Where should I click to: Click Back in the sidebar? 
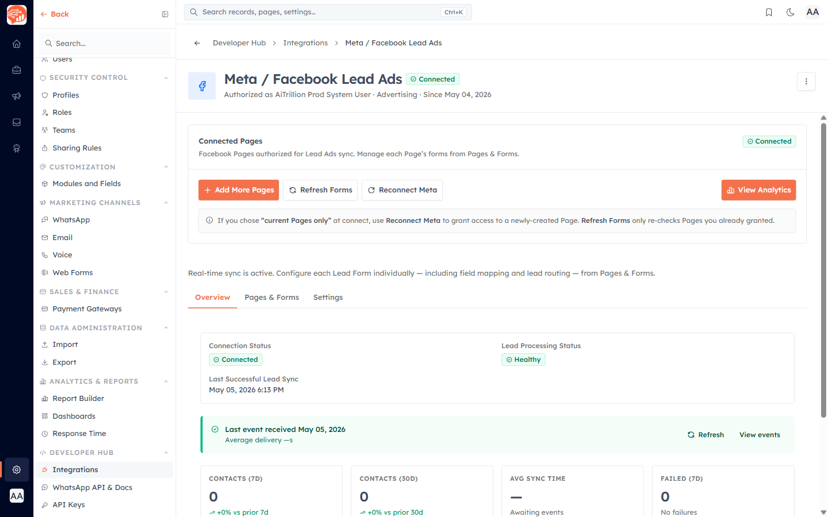pos(55,14)
